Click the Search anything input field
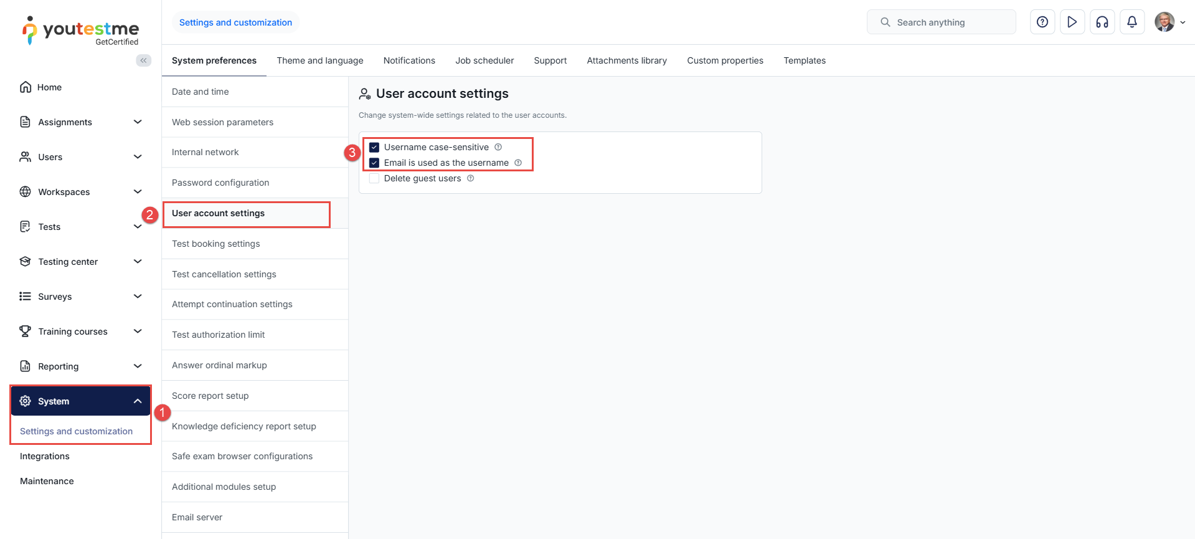Image resolution: width=1195 pixels, height=539 pixels. click(x=940, y=22)
